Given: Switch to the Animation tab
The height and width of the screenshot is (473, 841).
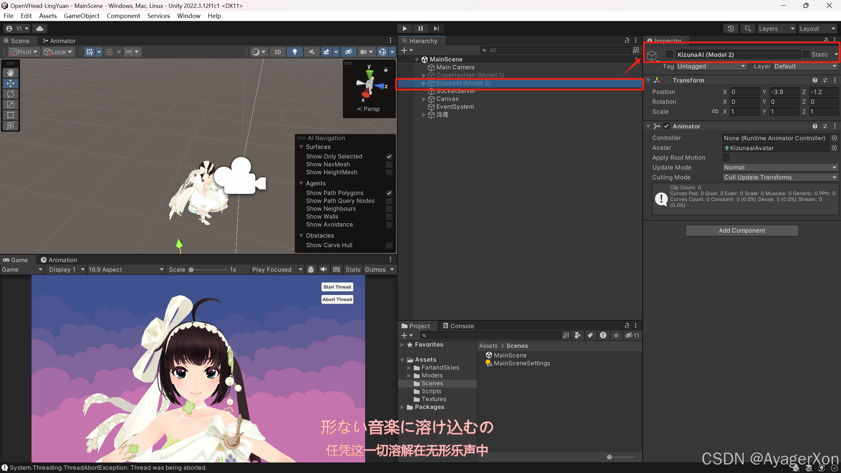Looking at the screenshot, I should pos(59,260).
